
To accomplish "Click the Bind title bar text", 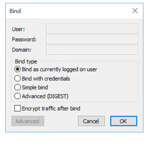I will click(15, 11).
